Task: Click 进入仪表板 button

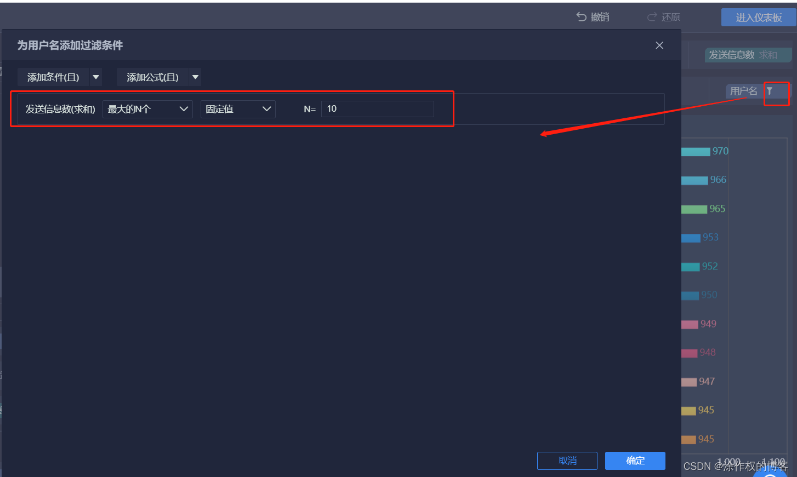Action: [759, 18]
